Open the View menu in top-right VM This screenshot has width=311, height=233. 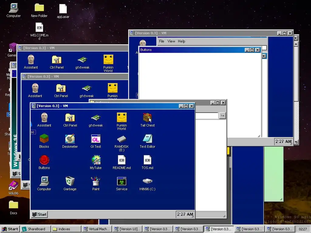(x=171, y=41)
